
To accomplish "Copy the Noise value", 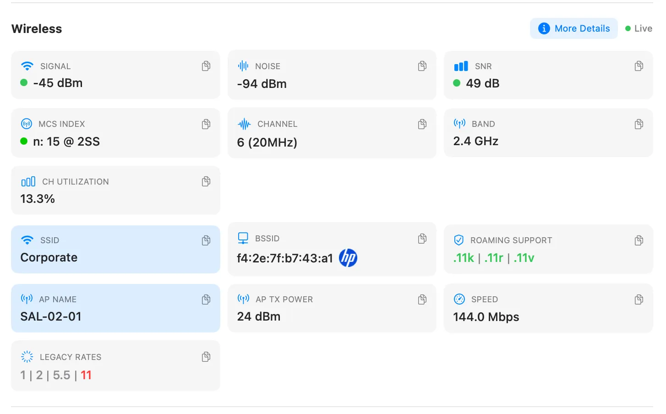I will click(x=422, y=66).
